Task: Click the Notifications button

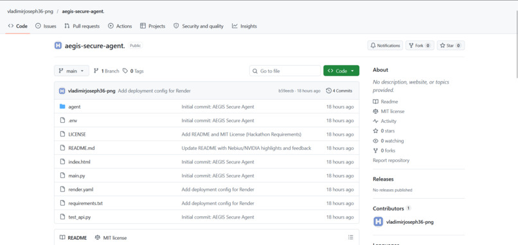Action: 385,46
